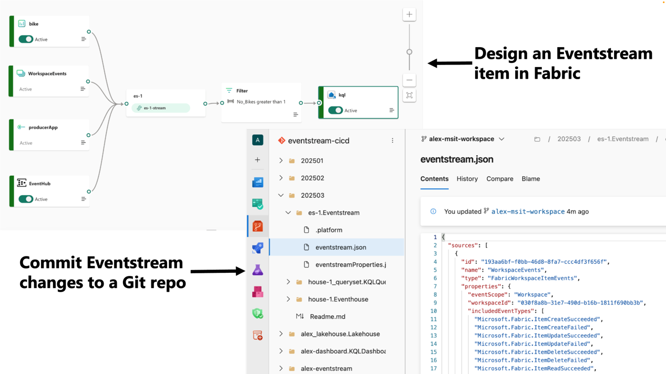Viewport: 666px width, 374px height.
Task: Select the producerApp source node title
Action: [43, 127]
